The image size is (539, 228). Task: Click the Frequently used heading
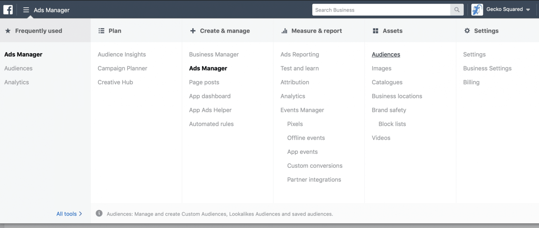39,31
